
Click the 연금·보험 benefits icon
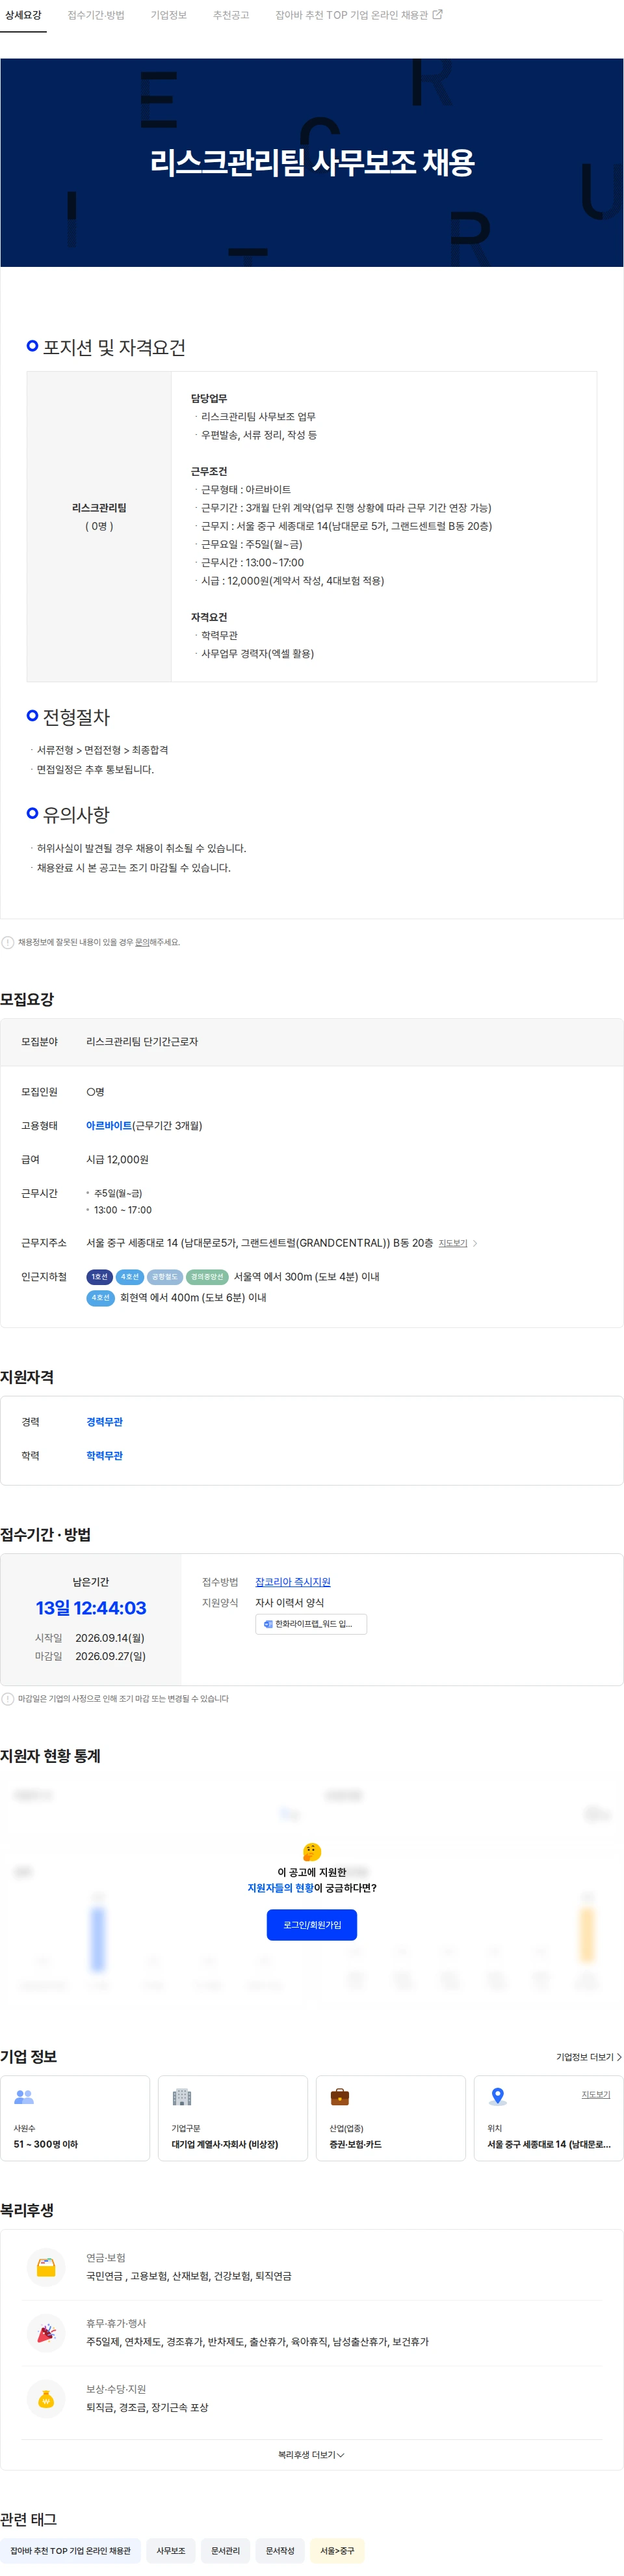click(46, 2268)
